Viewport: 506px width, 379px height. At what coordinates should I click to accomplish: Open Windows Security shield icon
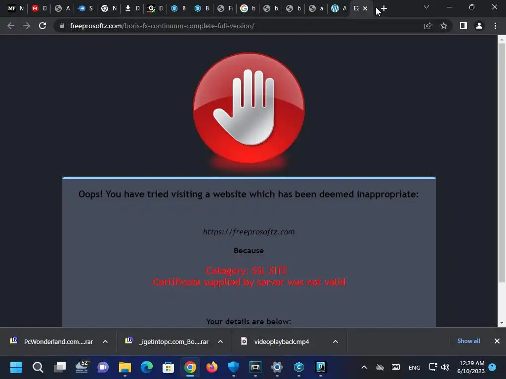point(233,367)
